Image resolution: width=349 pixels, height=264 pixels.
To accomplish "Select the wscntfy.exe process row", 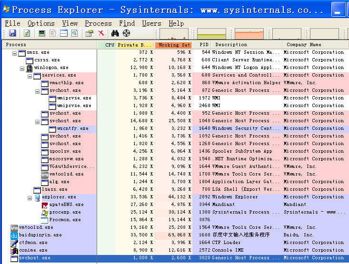I will click(175, 128).
